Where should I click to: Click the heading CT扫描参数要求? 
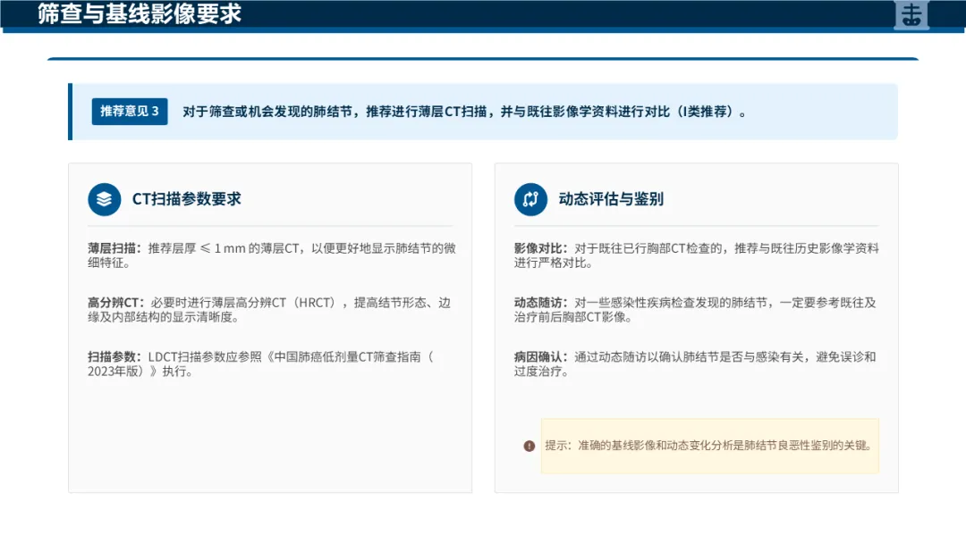[187, 199]
